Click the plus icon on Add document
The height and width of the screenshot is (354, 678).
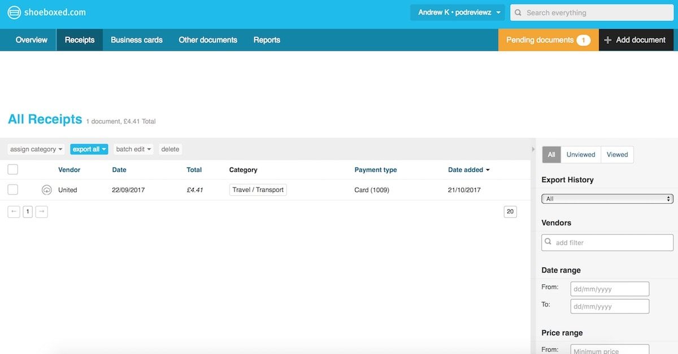point(608,40)
